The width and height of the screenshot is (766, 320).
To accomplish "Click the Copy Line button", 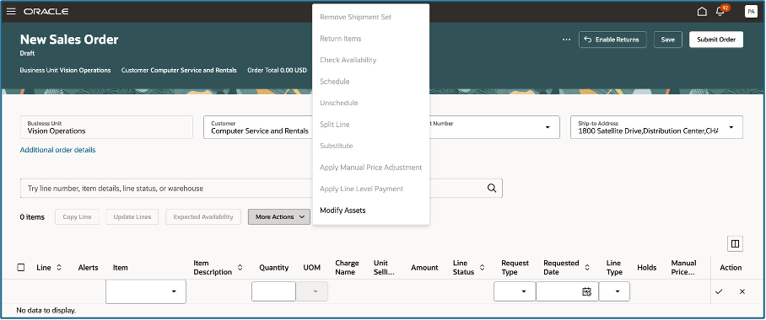I will [77, 216].
